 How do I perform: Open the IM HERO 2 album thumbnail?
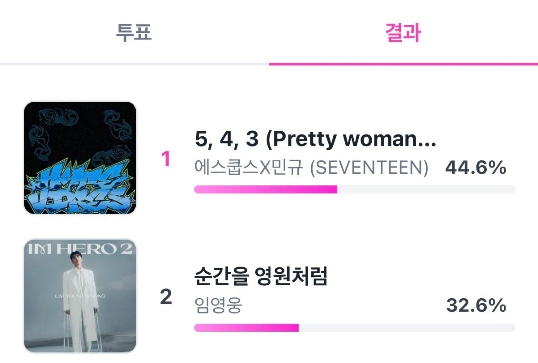click(80, 296)
